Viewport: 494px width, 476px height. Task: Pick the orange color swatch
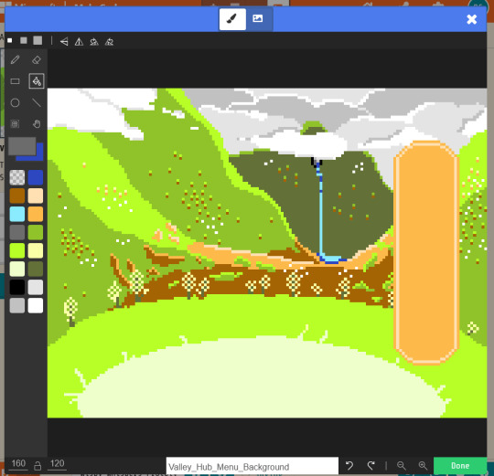tap(36, 214)
